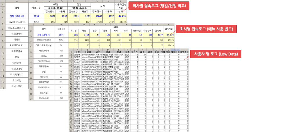Click the 접속비율 header in menu usage sheet
The width and height of the screenshot is (285, 132).
click(x=169, y=29)
